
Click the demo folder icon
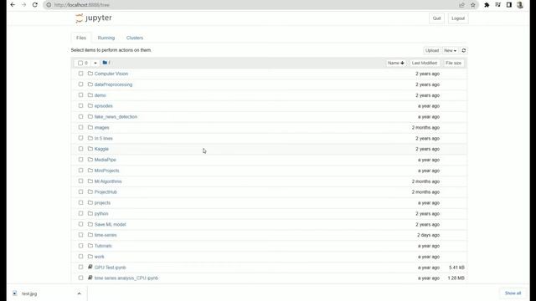click(x=90, y=94)
